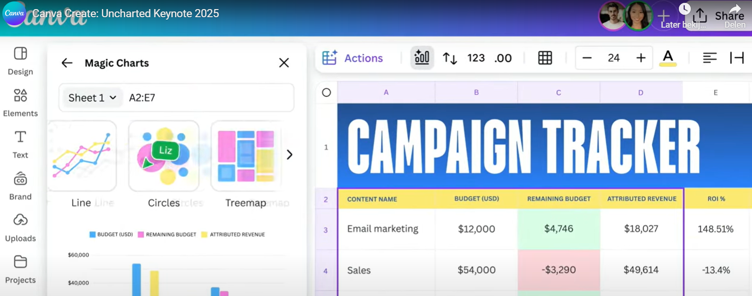Choose the Treemap chart thumbnail
This screenshot has width=752, height=296.
[x=246, y=156]
